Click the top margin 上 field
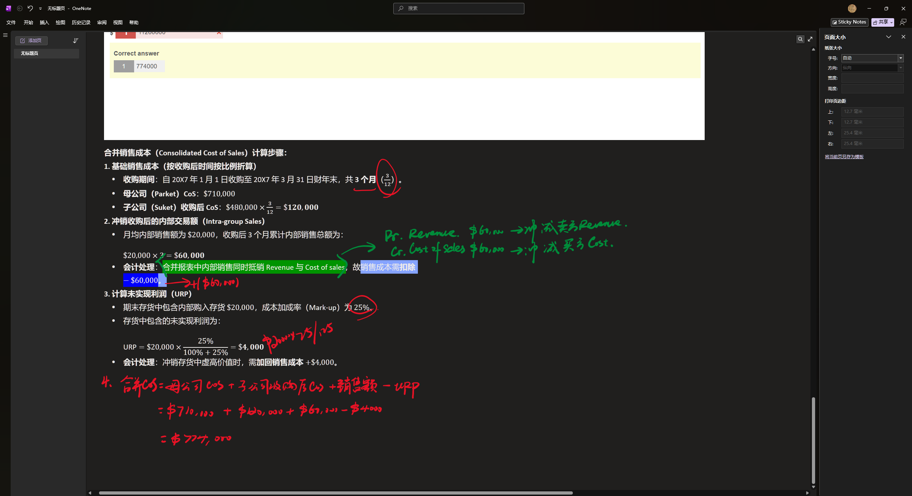Screen dimensions: 912x496 pos(872,112)
